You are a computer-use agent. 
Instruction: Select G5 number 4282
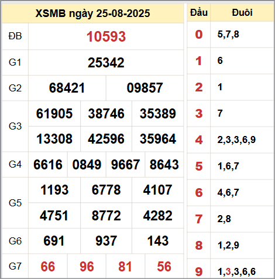click(158, 216)
